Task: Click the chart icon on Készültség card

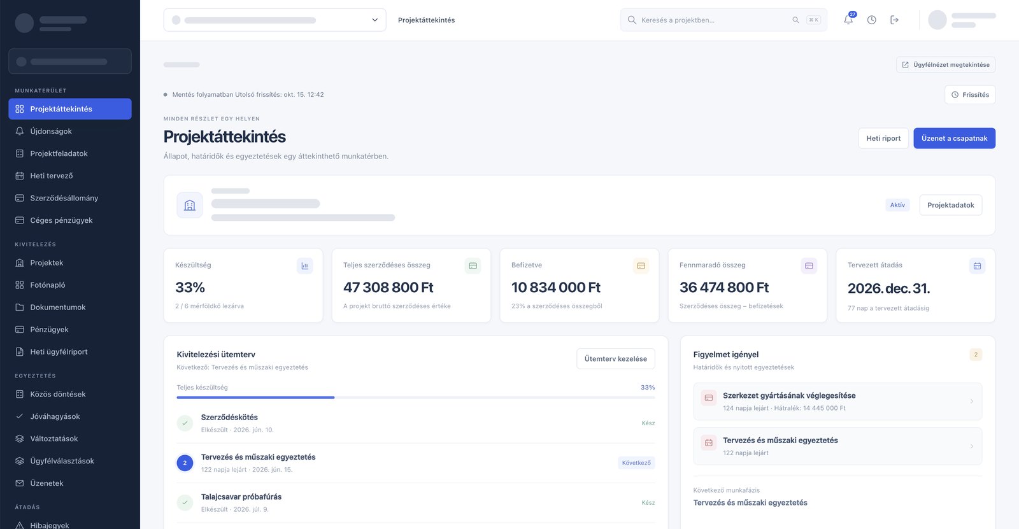Action: point(305,266)
